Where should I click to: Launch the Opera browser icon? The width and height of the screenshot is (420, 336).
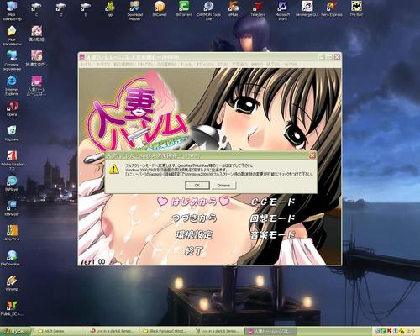click(x=12, y=108)
